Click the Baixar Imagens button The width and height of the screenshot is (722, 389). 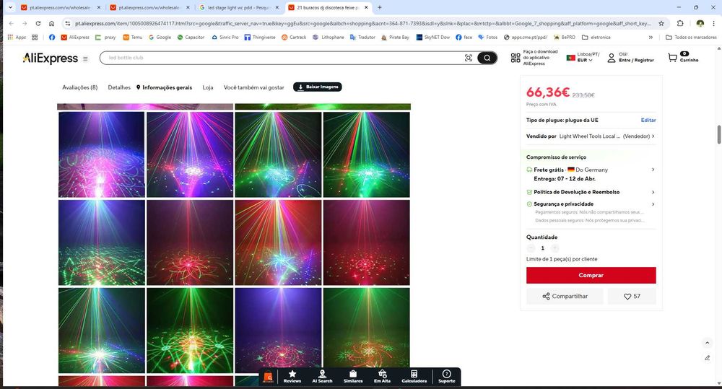point(317,87)
